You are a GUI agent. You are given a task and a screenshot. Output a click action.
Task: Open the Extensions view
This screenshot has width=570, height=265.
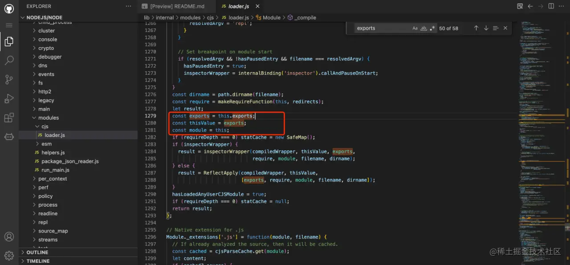(9, 118)
